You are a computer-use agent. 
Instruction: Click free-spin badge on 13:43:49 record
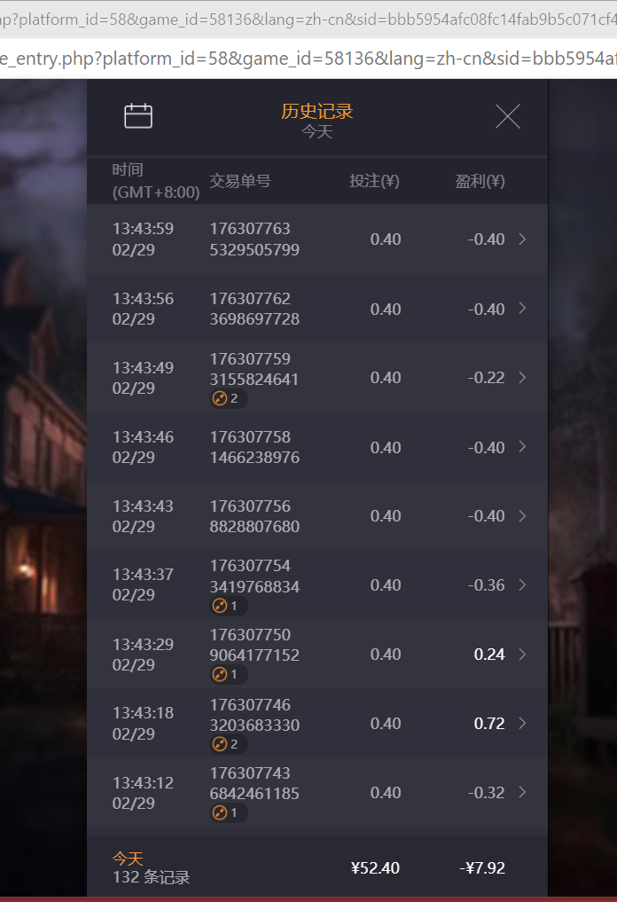tap(228, 399)
